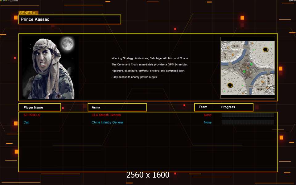This screenshot has height=185, width=296.
Task: Select player AFFAROU2 in the list
Action: (32, 115)
